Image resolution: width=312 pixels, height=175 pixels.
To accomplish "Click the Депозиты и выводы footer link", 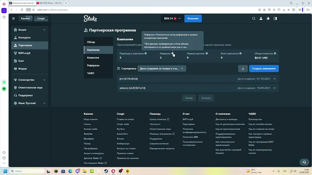I will (x=226, y=119).
